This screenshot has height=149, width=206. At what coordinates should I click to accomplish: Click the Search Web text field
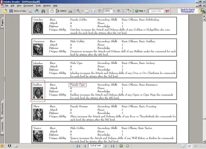[156, 11]
